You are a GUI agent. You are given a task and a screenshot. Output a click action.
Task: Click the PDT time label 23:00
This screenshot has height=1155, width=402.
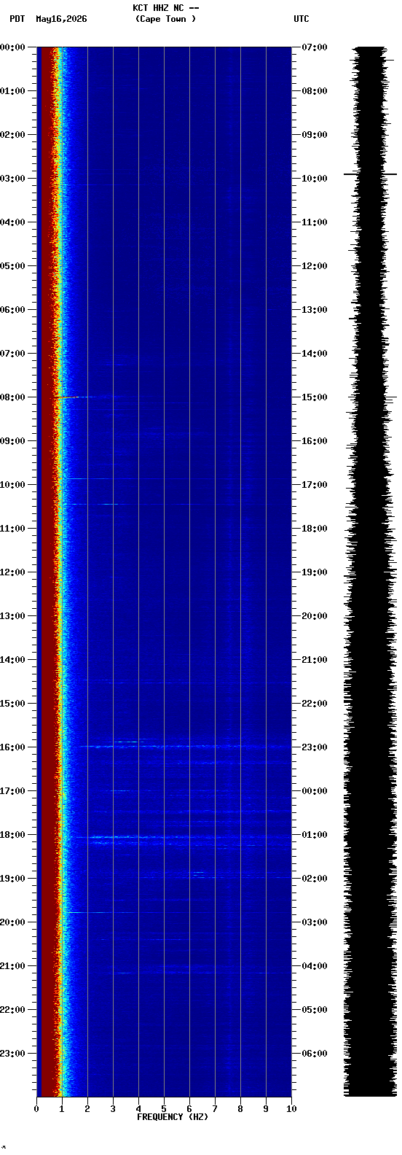click(x=13, y=1054)
